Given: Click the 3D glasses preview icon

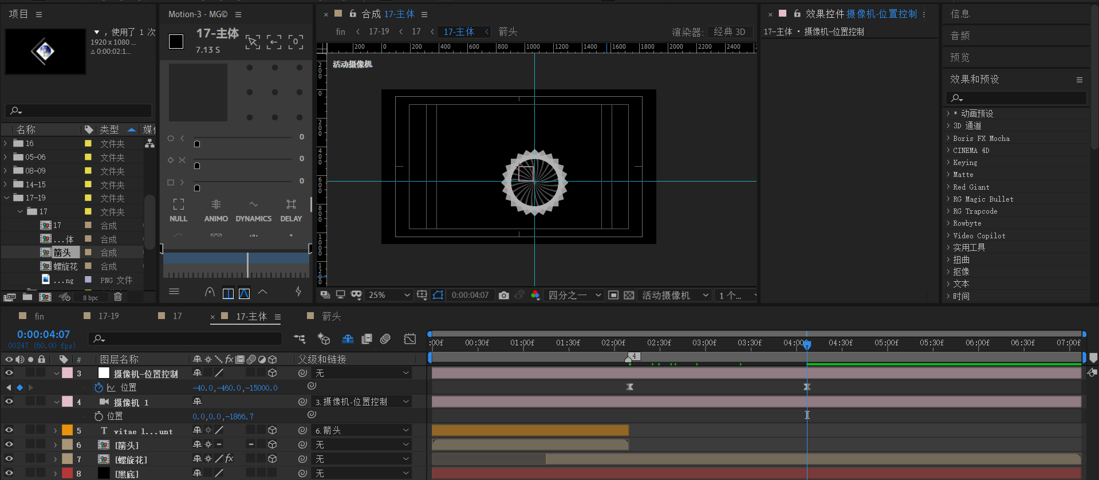Looking at the screenshot, I should (356, 295).
